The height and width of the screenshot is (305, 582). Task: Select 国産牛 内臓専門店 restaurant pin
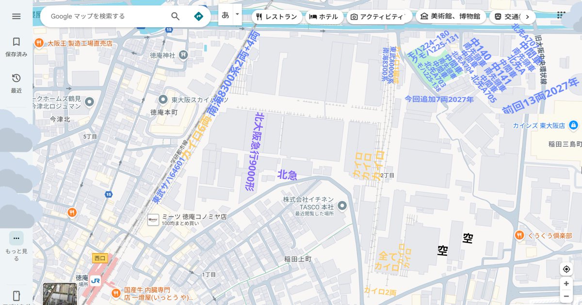pos(115,293)
